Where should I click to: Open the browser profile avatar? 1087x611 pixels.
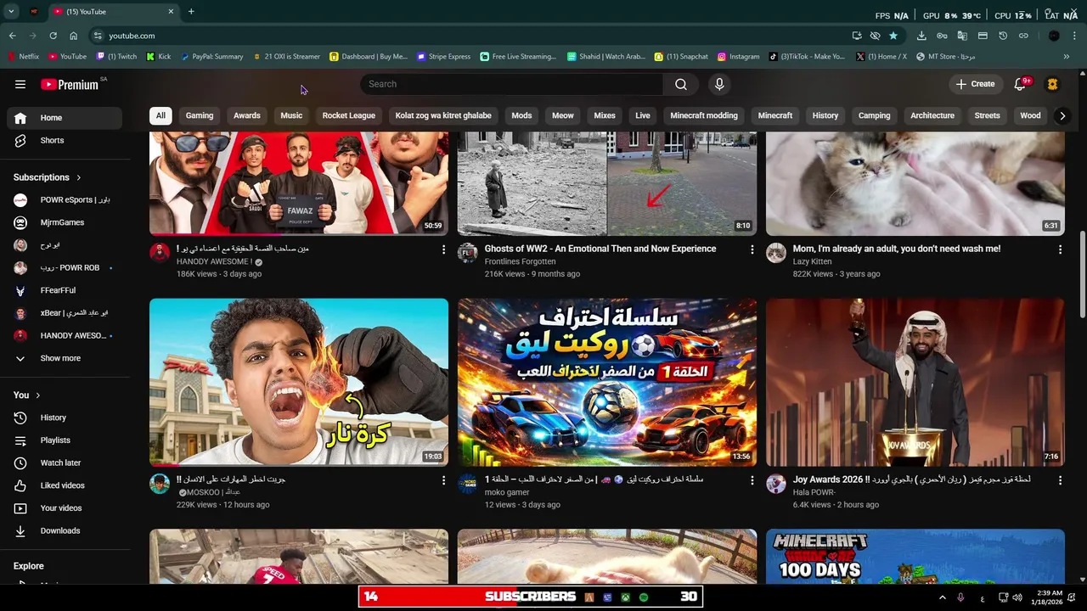coord(1054,36)
